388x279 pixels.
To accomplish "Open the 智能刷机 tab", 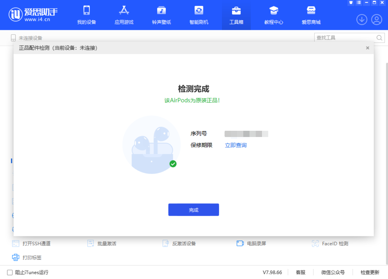I will 199,15.
